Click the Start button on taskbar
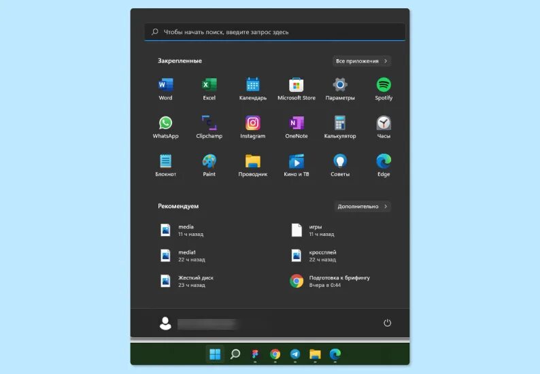Viewport: 540px width, 374px height. point(215,354)
